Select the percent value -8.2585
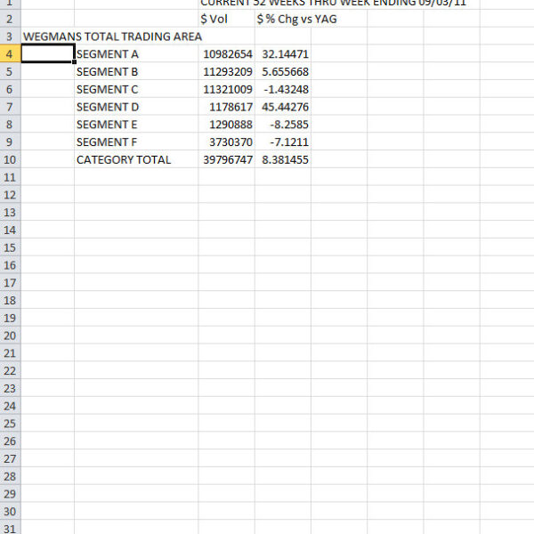Image resolution: width=534 pixels, height=534 pixels. tap(283, 125)
